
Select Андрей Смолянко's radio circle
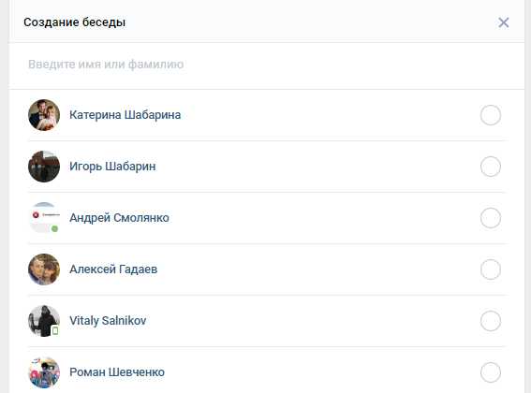point(491,218)
